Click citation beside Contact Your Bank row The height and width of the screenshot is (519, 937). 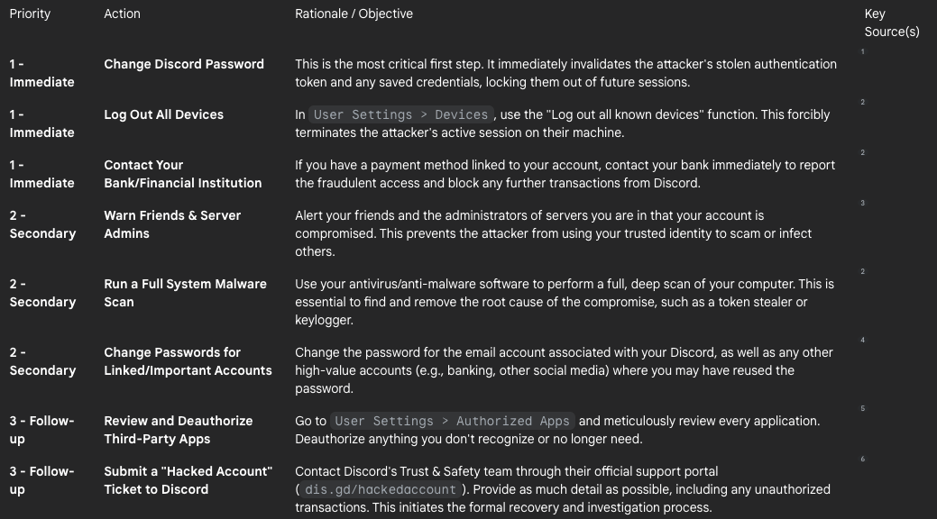pyautogui.click(x=863, y=153)
